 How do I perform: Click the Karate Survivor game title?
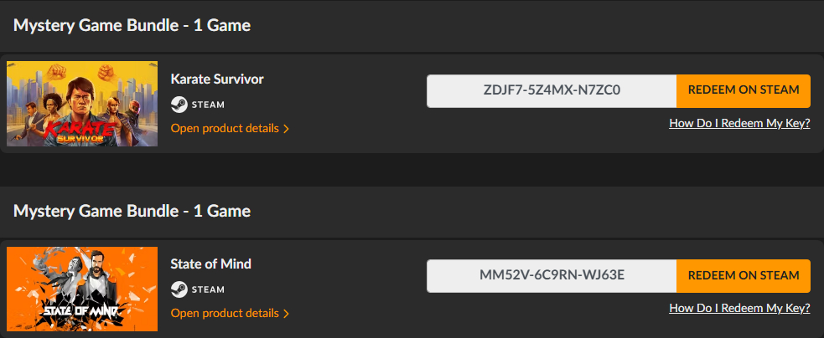217,79
